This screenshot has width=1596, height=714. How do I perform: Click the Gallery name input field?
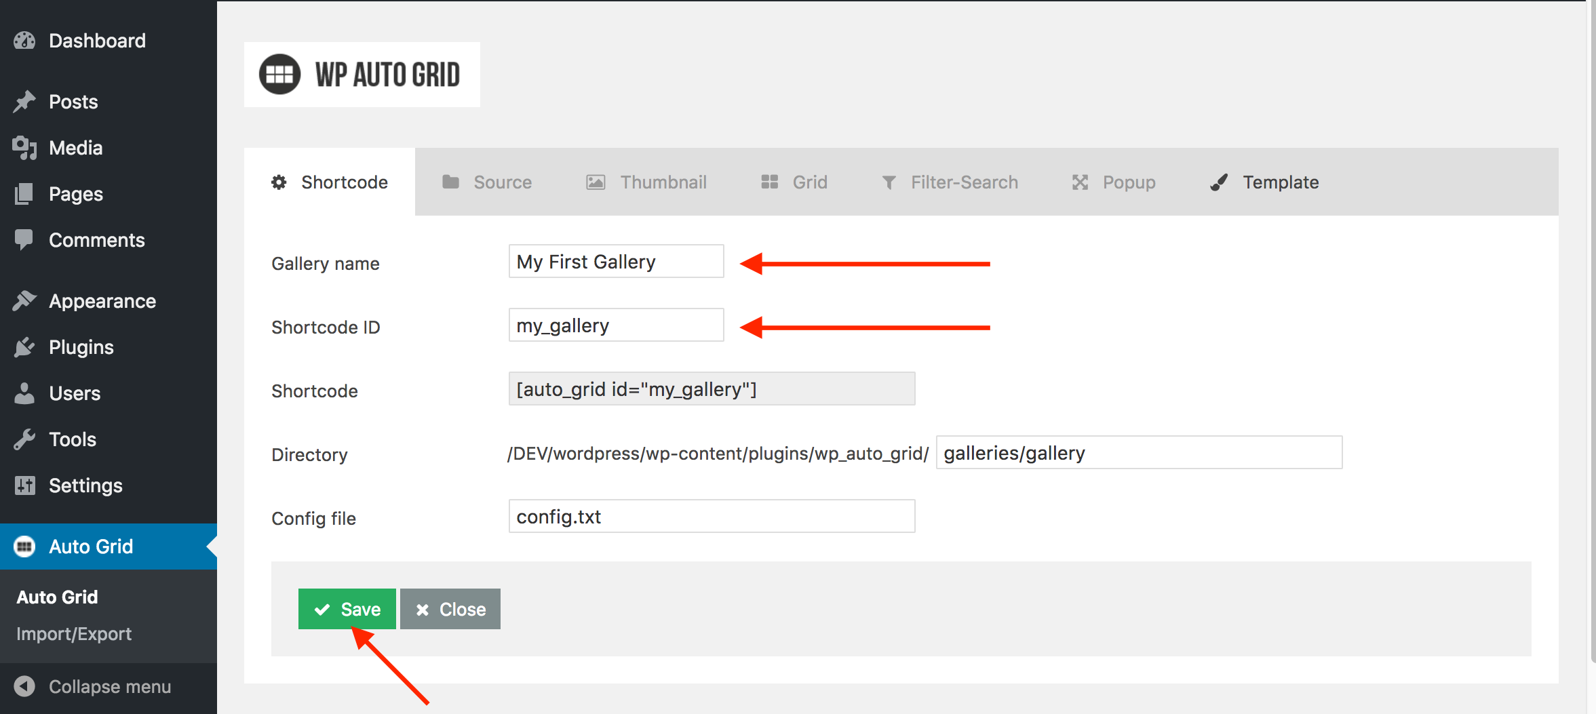617,261
